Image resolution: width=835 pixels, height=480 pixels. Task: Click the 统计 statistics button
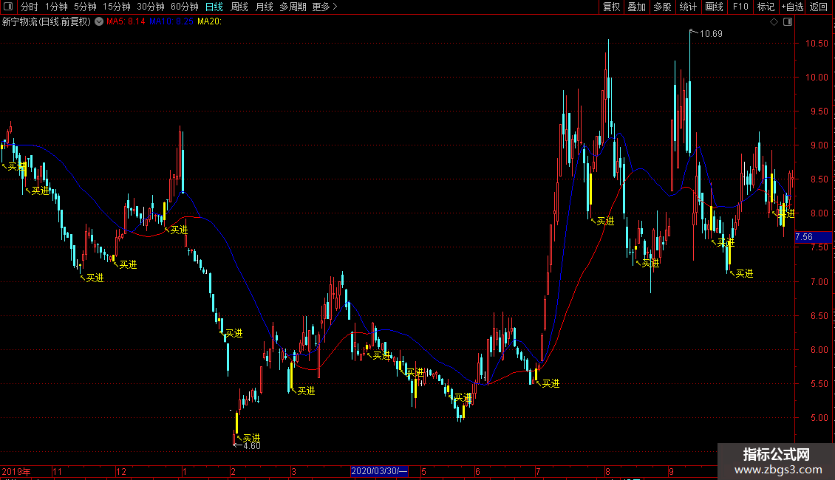[688, 7]
